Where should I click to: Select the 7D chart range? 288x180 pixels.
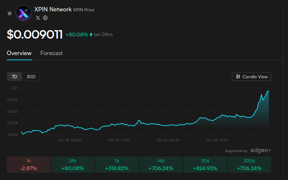click(14, 76)
